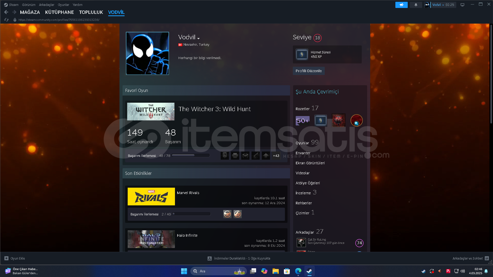Open the Ekran Görüntüleri link

[x=310, y=163]
